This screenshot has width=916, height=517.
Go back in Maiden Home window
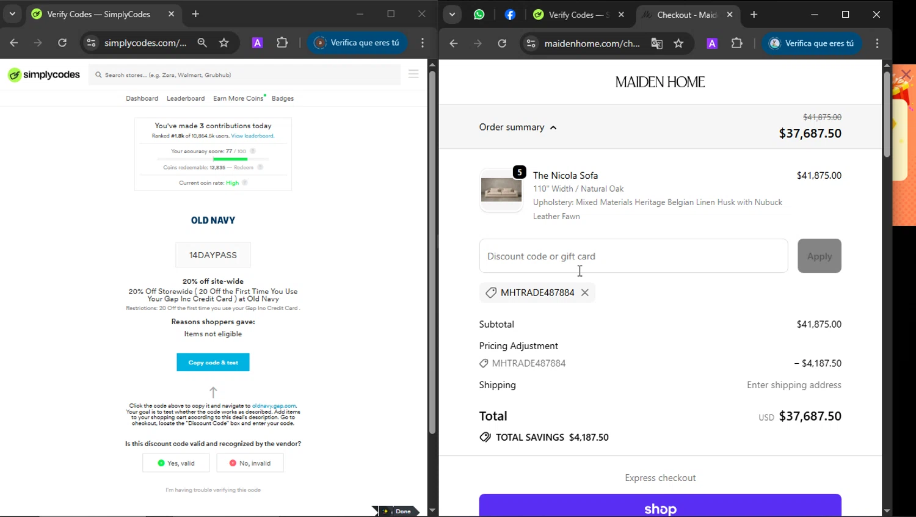[453, 43]
